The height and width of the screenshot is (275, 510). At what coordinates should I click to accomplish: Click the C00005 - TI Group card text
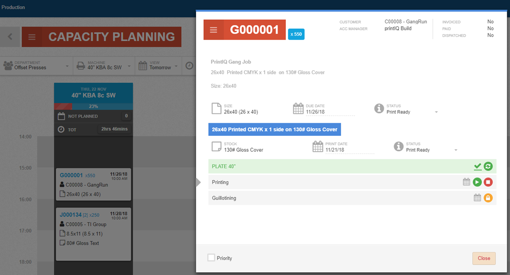(86, 224)
